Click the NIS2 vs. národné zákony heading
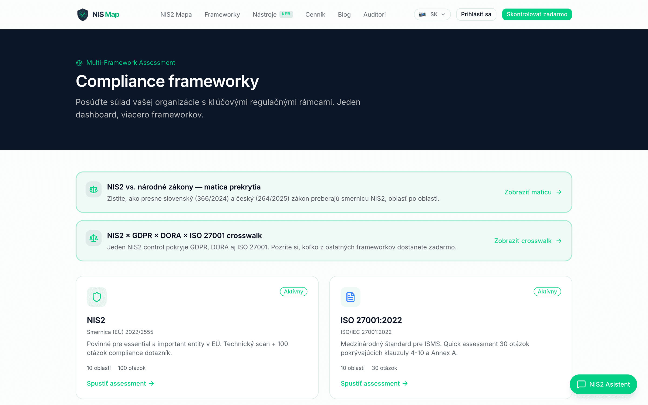Image resolution: width=648 pixels, height=405 pixels. pos(184,187)
